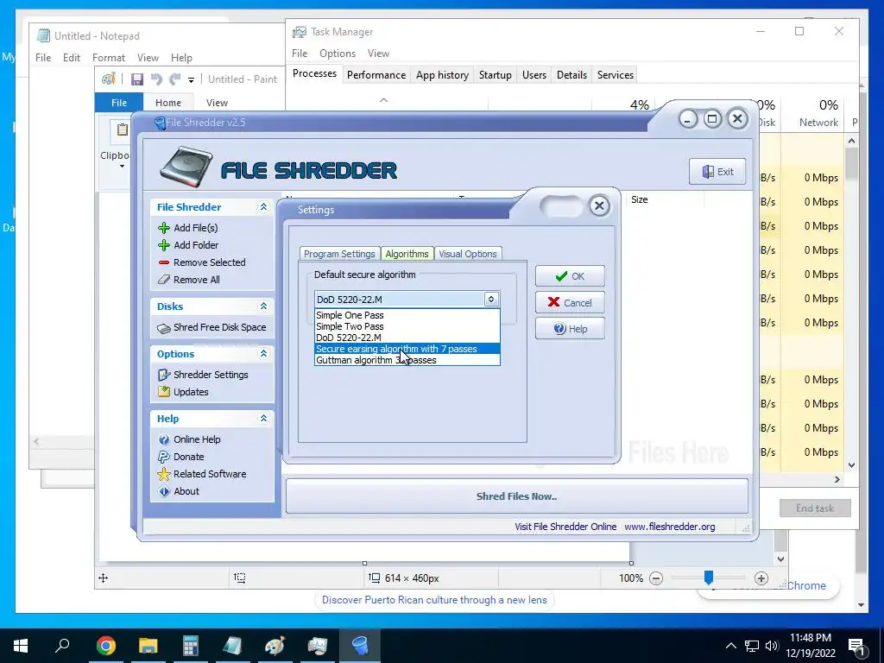This screenshot has width=884, height=663.
Task: Click the Updates icon in Options
Action: pos(164,392)
